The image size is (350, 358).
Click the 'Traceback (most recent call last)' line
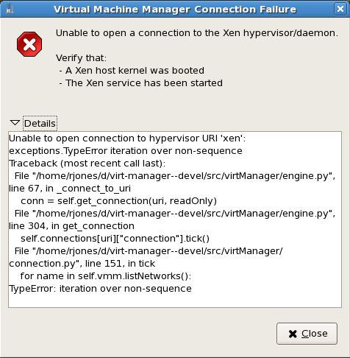point(87,164)
